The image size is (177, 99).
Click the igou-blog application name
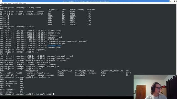(x=5, y=86)
